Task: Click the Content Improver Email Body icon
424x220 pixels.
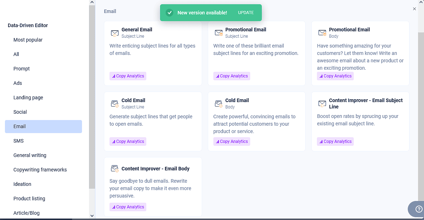Action: tap(115, 169)
